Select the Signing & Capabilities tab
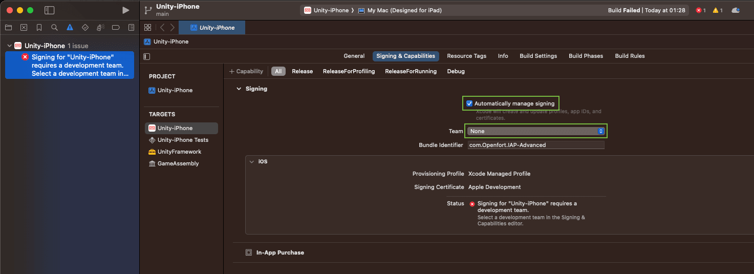754x274 pixels. pyautogui.click(x=405, y=56)
